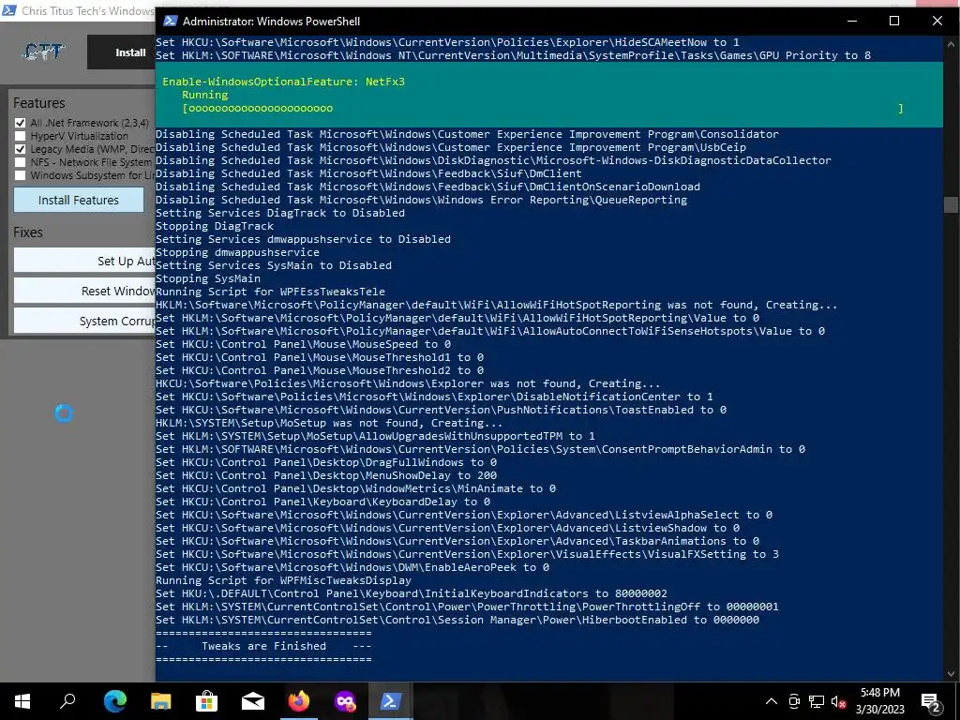The width and height of the screenshot is (960, 720).
Task: Click 'Setting Services dmwappushservice to Disabled' line
Action: pos(303,239)
